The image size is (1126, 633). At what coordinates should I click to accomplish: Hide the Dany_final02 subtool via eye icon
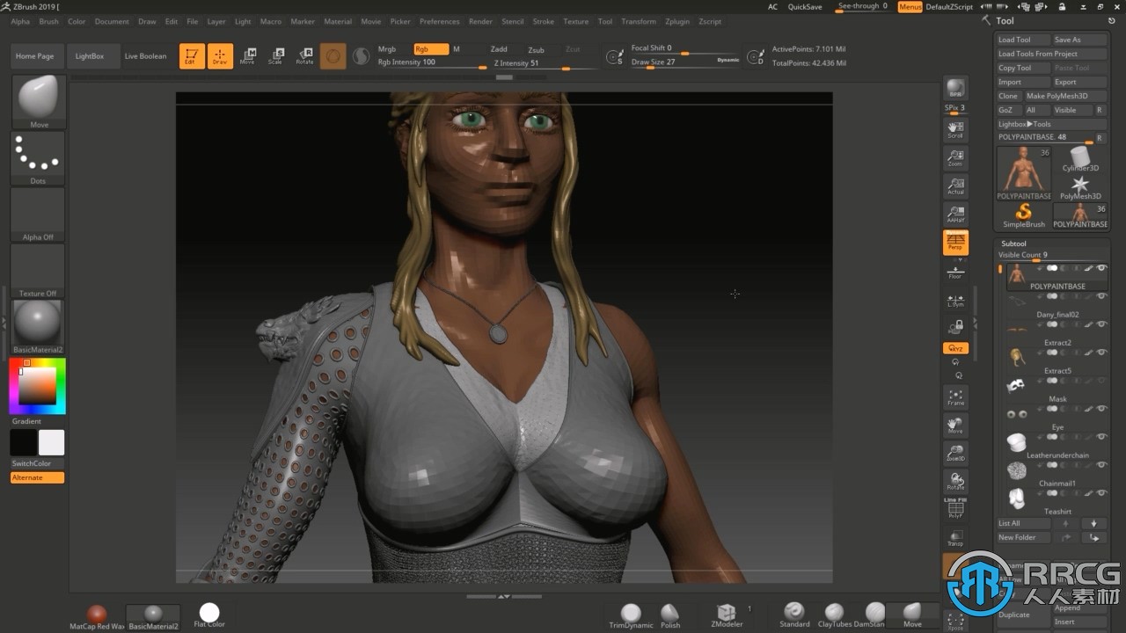1101,295
